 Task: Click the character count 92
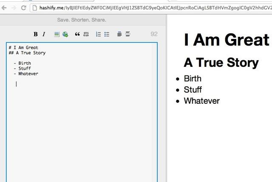tap(154, 34)
